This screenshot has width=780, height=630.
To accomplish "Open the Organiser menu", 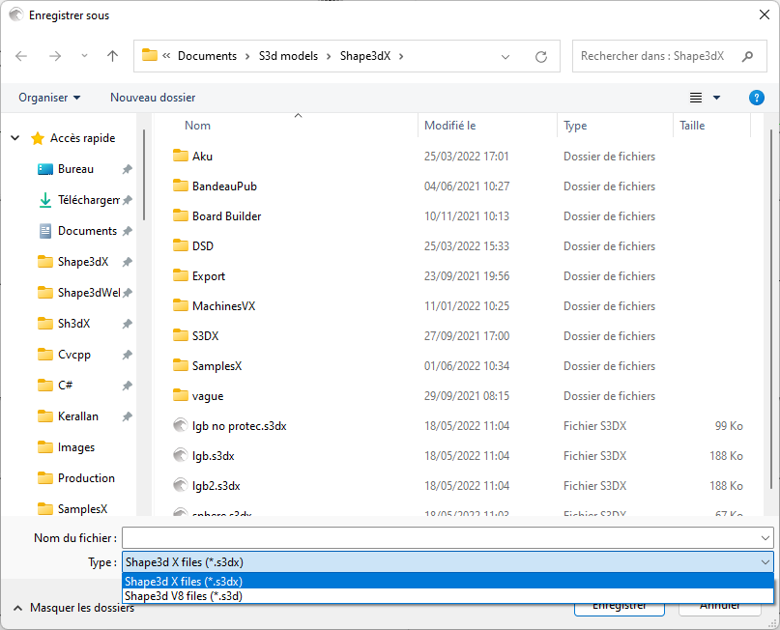I will click(x=49, y=98).
